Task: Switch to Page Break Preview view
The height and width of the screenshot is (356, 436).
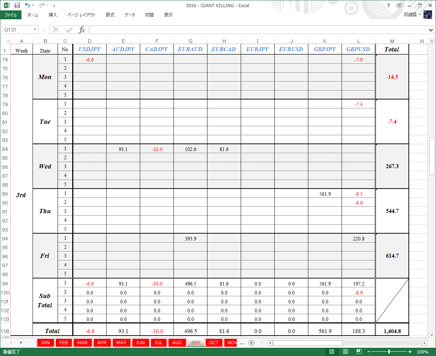Action: click(359, 352)
